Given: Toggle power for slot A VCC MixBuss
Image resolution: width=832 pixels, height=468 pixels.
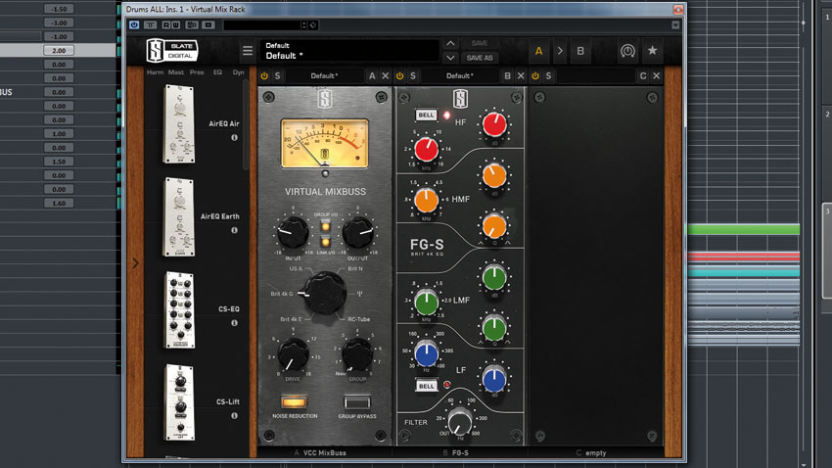Looking at the screenshot, I should click(264, 75).
